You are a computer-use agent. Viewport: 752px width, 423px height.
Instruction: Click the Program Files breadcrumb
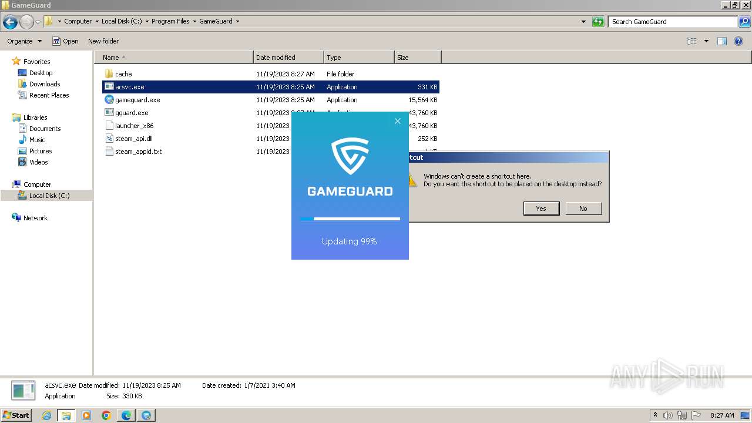[170, 21]
